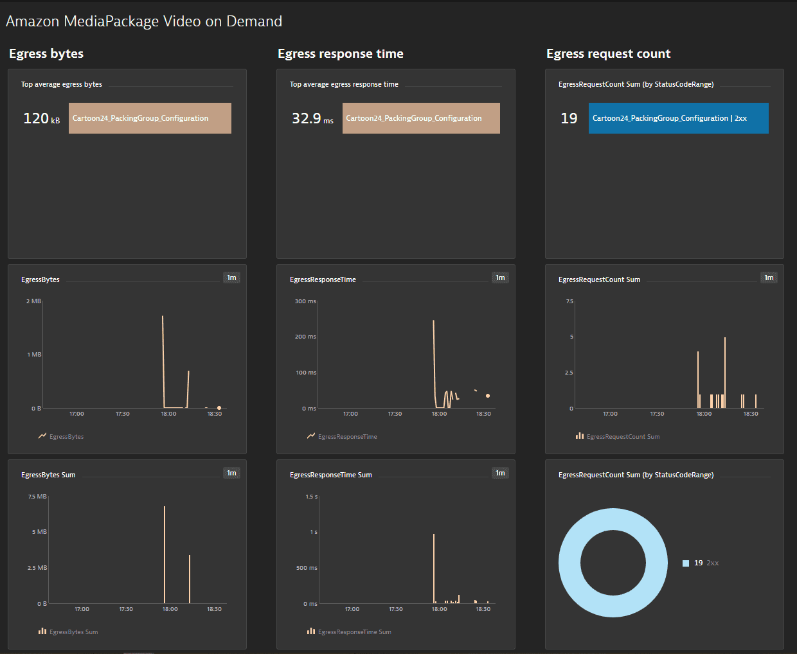Click the EgressRequestCount Sum chart title
The image size is (797, 654).
pyautogui.click(x=600, y=279)
